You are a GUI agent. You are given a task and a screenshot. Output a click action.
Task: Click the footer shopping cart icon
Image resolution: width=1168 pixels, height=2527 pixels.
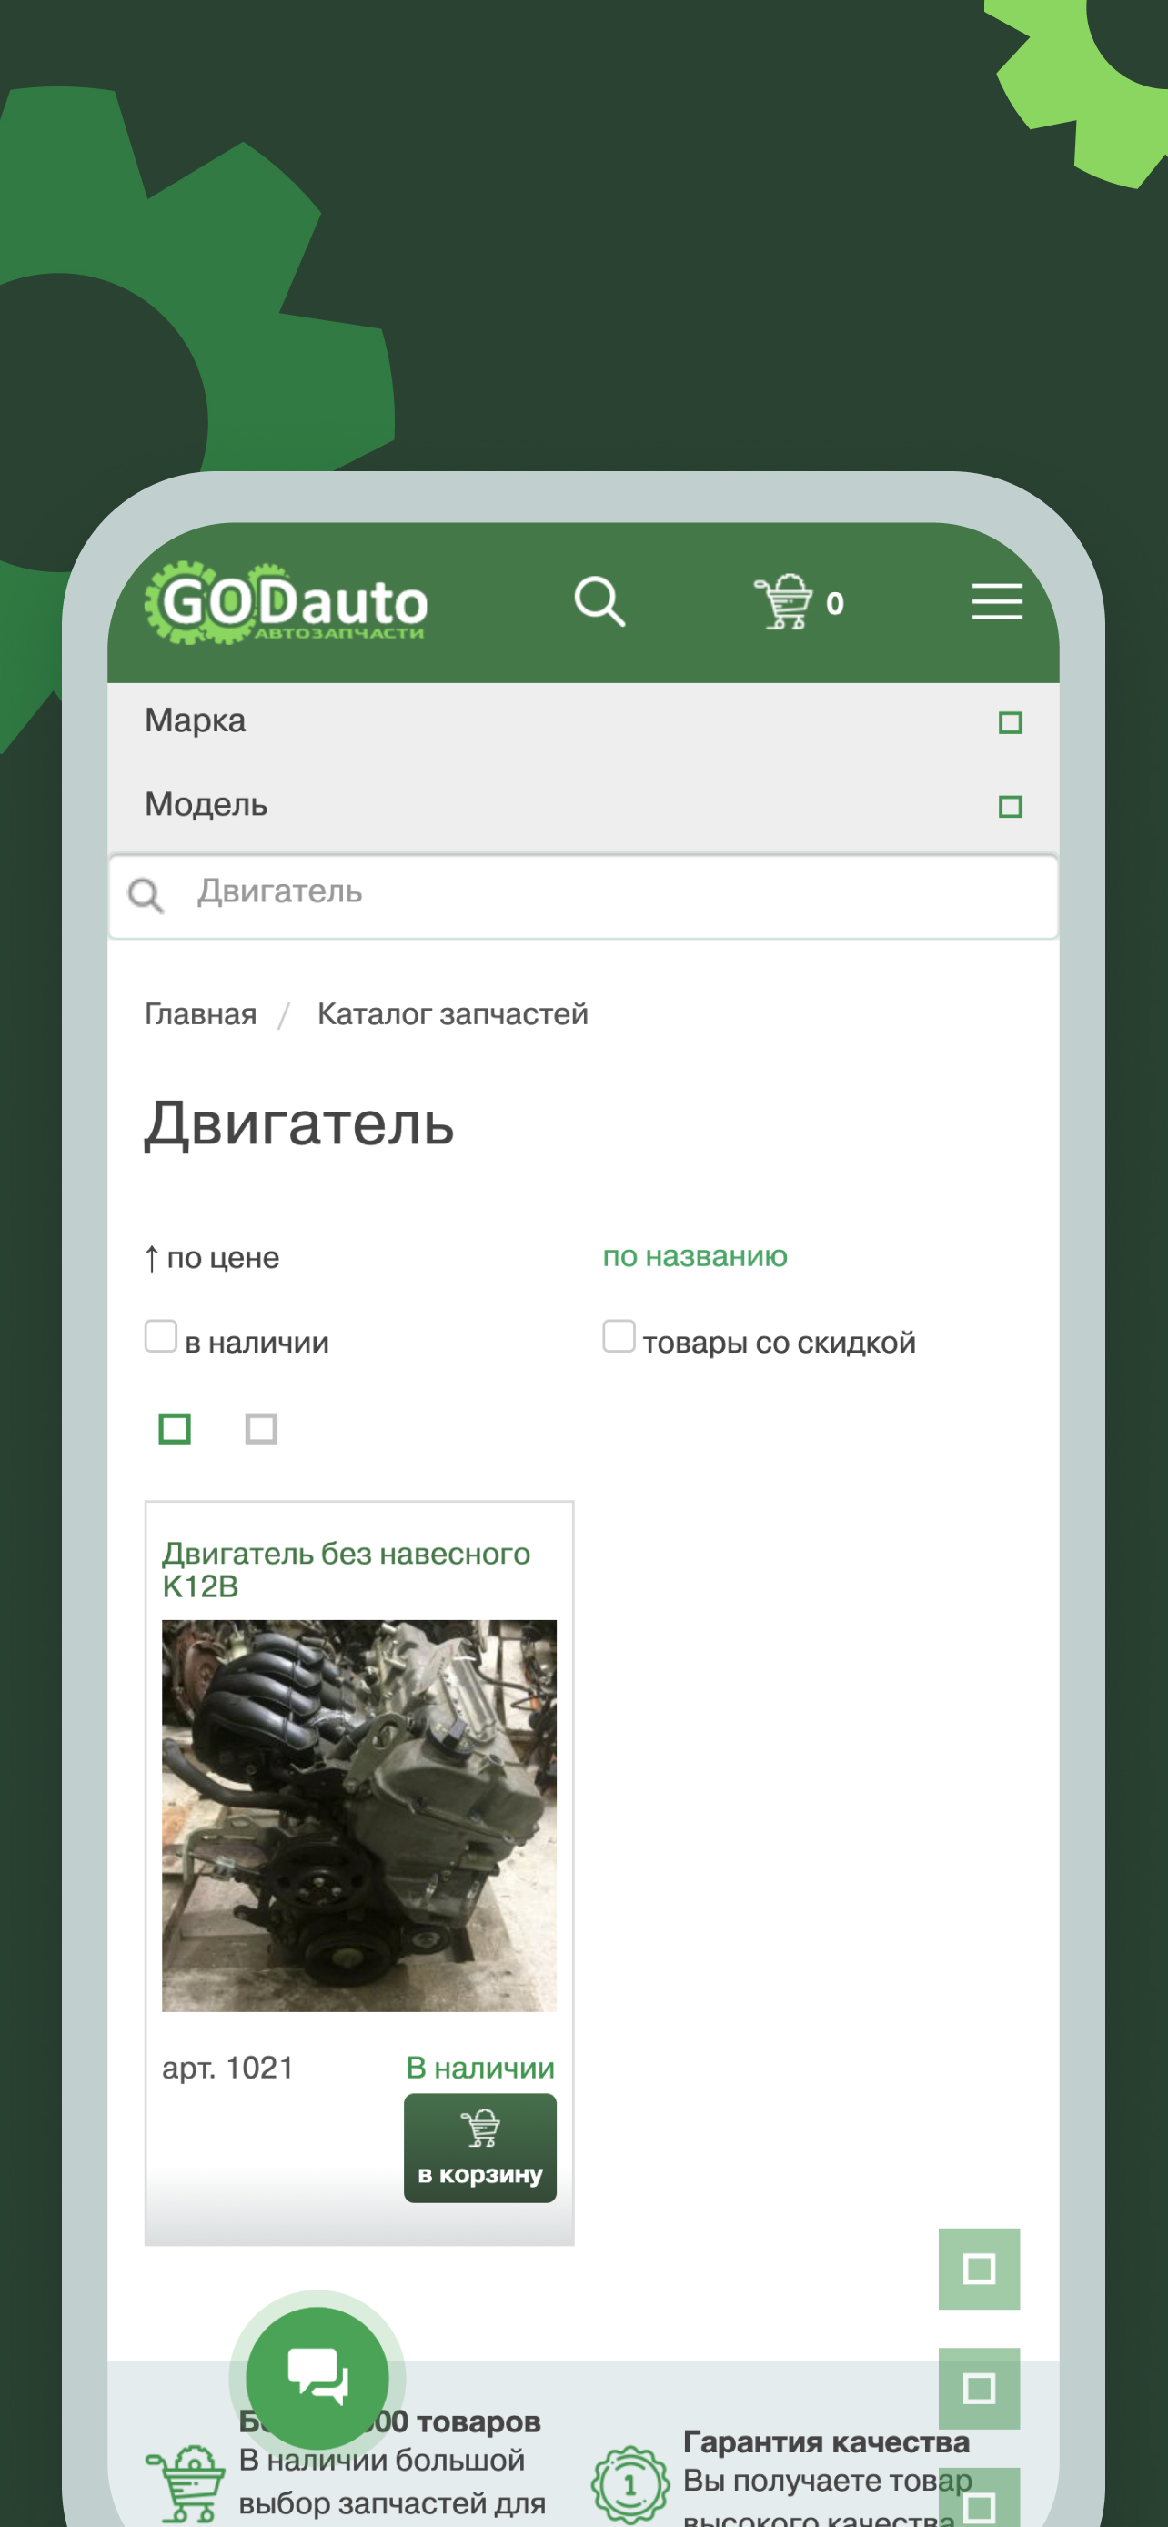pos(186,2485)
